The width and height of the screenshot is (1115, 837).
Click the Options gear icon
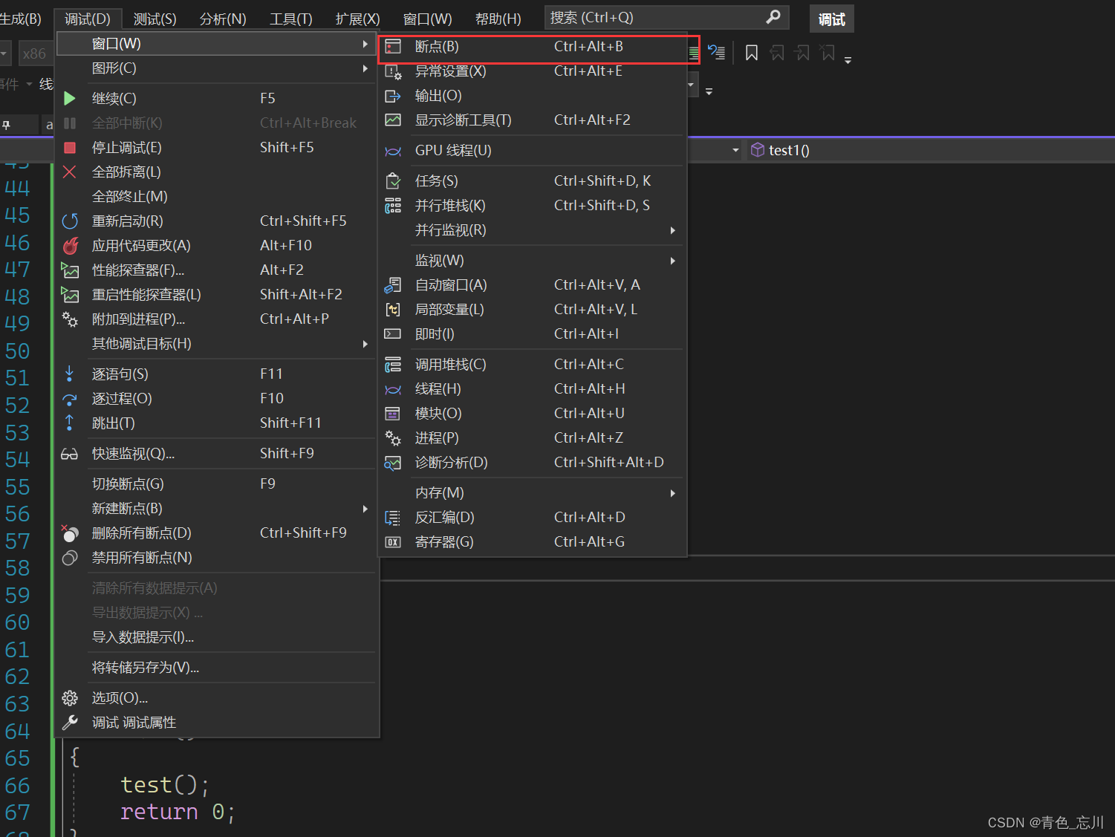[70, 698]
